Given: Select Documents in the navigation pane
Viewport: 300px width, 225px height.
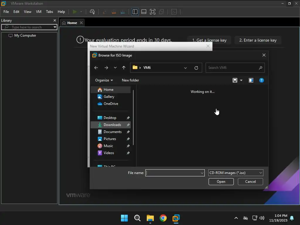Looking at the screenshot, I should point(110,132).
